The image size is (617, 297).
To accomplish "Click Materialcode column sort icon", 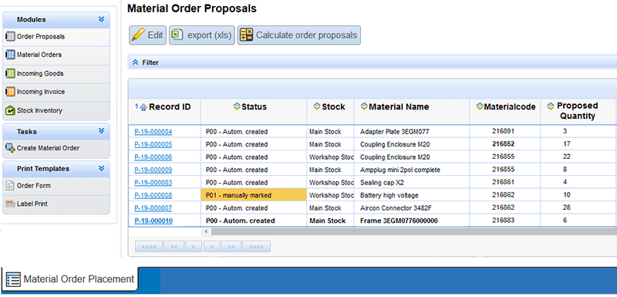I will (x=480, y=106).
